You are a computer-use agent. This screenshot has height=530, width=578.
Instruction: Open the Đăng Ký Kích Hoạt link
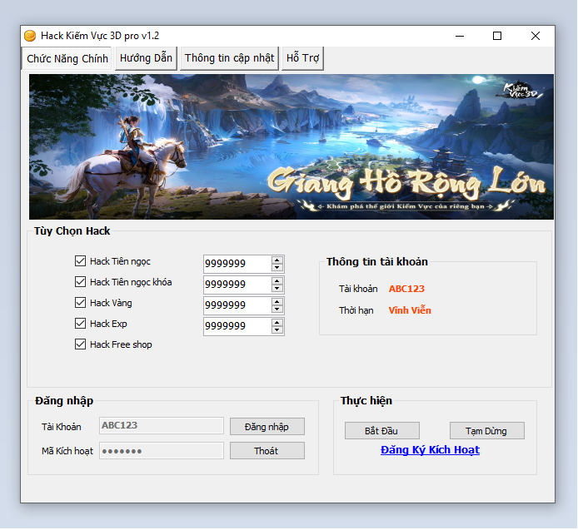[430, 450]
